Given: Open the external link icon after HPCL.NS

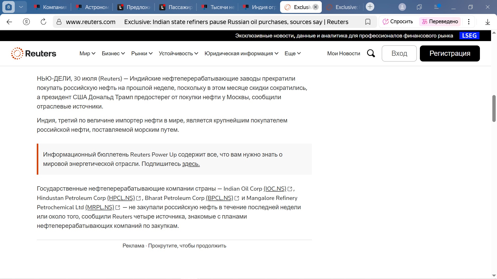Looking at the screenshot, I should click(x=138, y=198).
